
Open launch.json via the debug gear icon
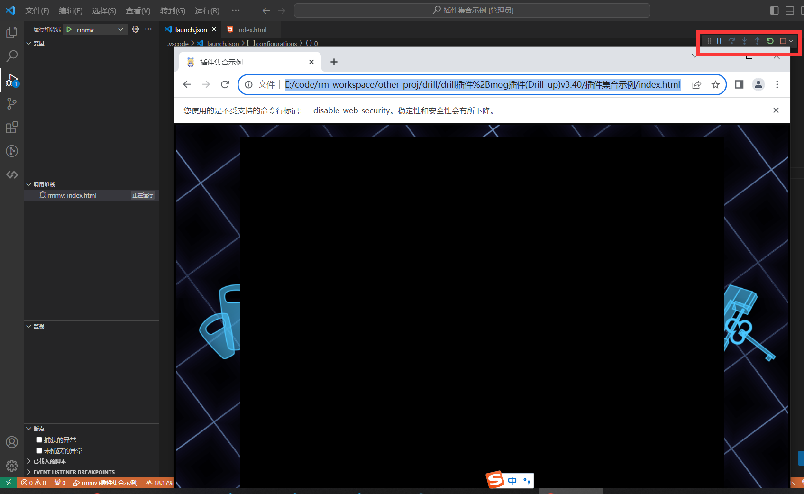[136, 29]
